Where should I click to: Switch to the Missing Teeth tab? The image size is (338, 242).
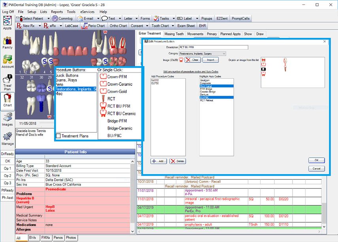[174, 34]
